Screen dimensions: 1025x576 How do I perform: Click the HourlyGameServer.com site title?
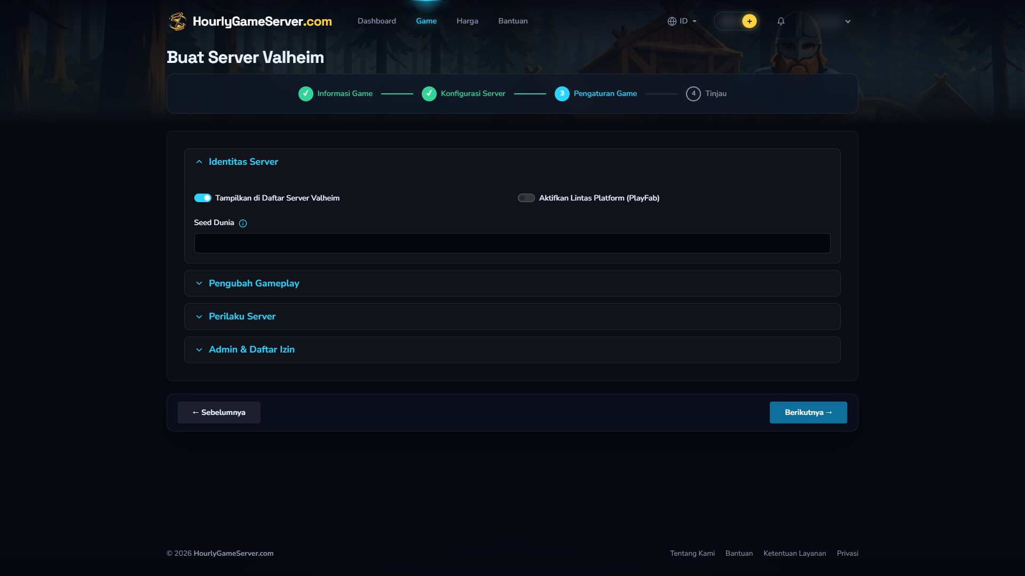pos(262,21)
